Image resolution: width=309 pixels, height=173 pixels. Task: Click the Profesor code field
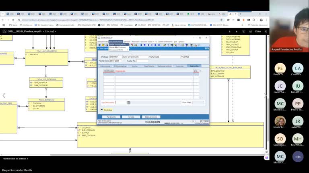pyautogui.click(x=116, y=57)
